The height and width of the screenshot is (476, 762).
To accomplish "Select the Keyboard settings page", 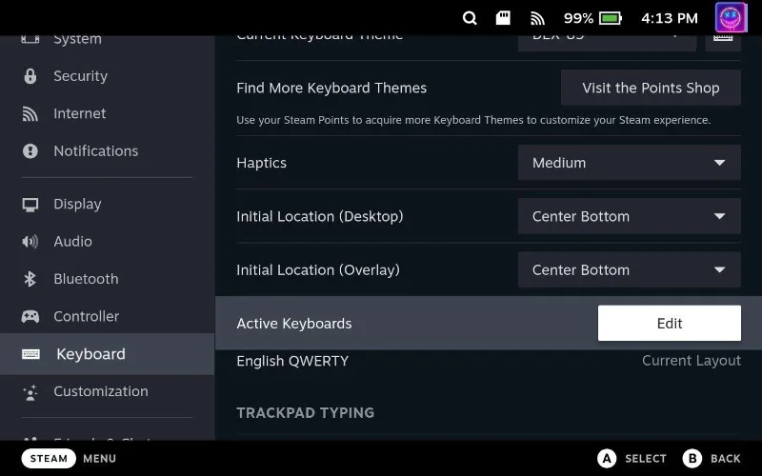I will [107, 354].
